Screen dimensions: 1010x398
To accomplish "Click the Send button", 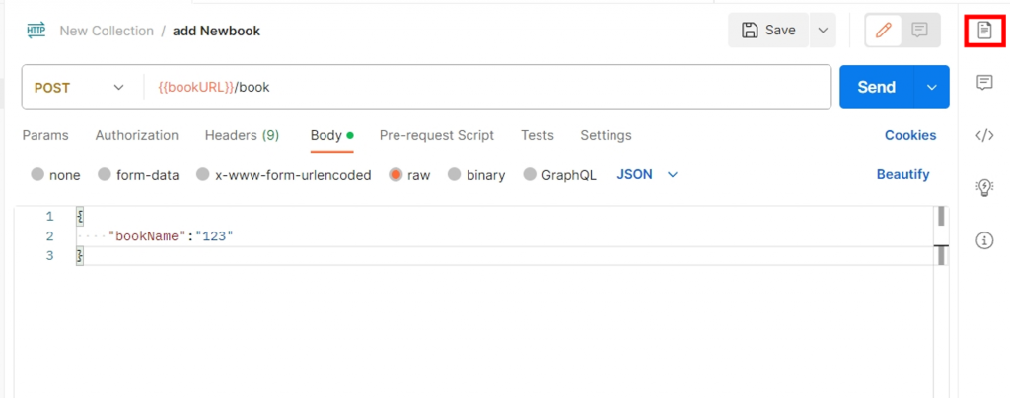I will (876, 87).
